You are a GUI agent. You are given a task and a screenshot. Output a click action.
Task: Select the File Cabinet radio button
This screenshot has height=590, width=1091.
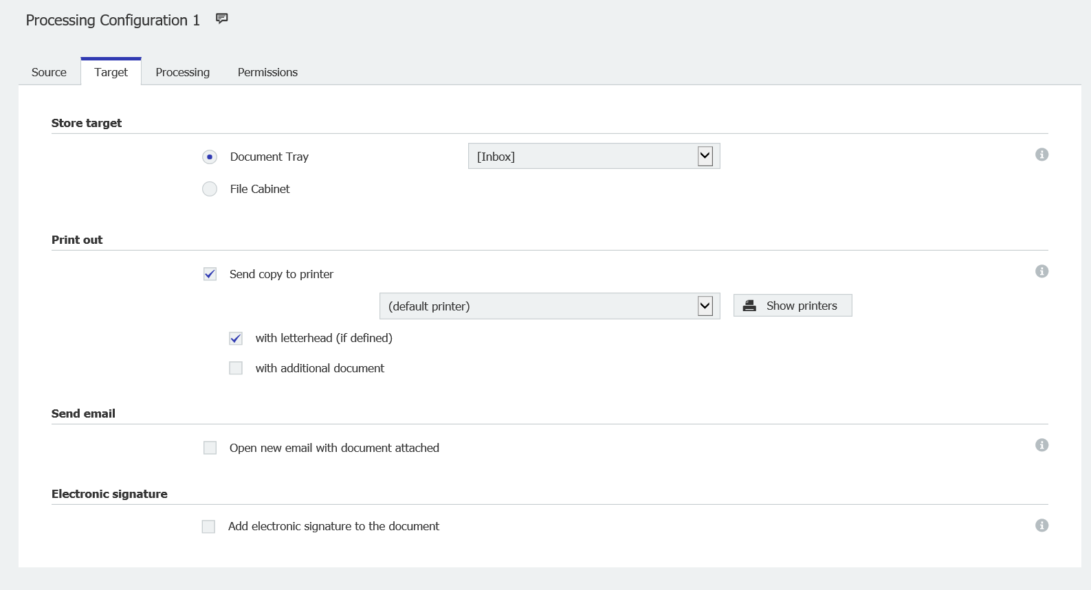tap(210, 189)
